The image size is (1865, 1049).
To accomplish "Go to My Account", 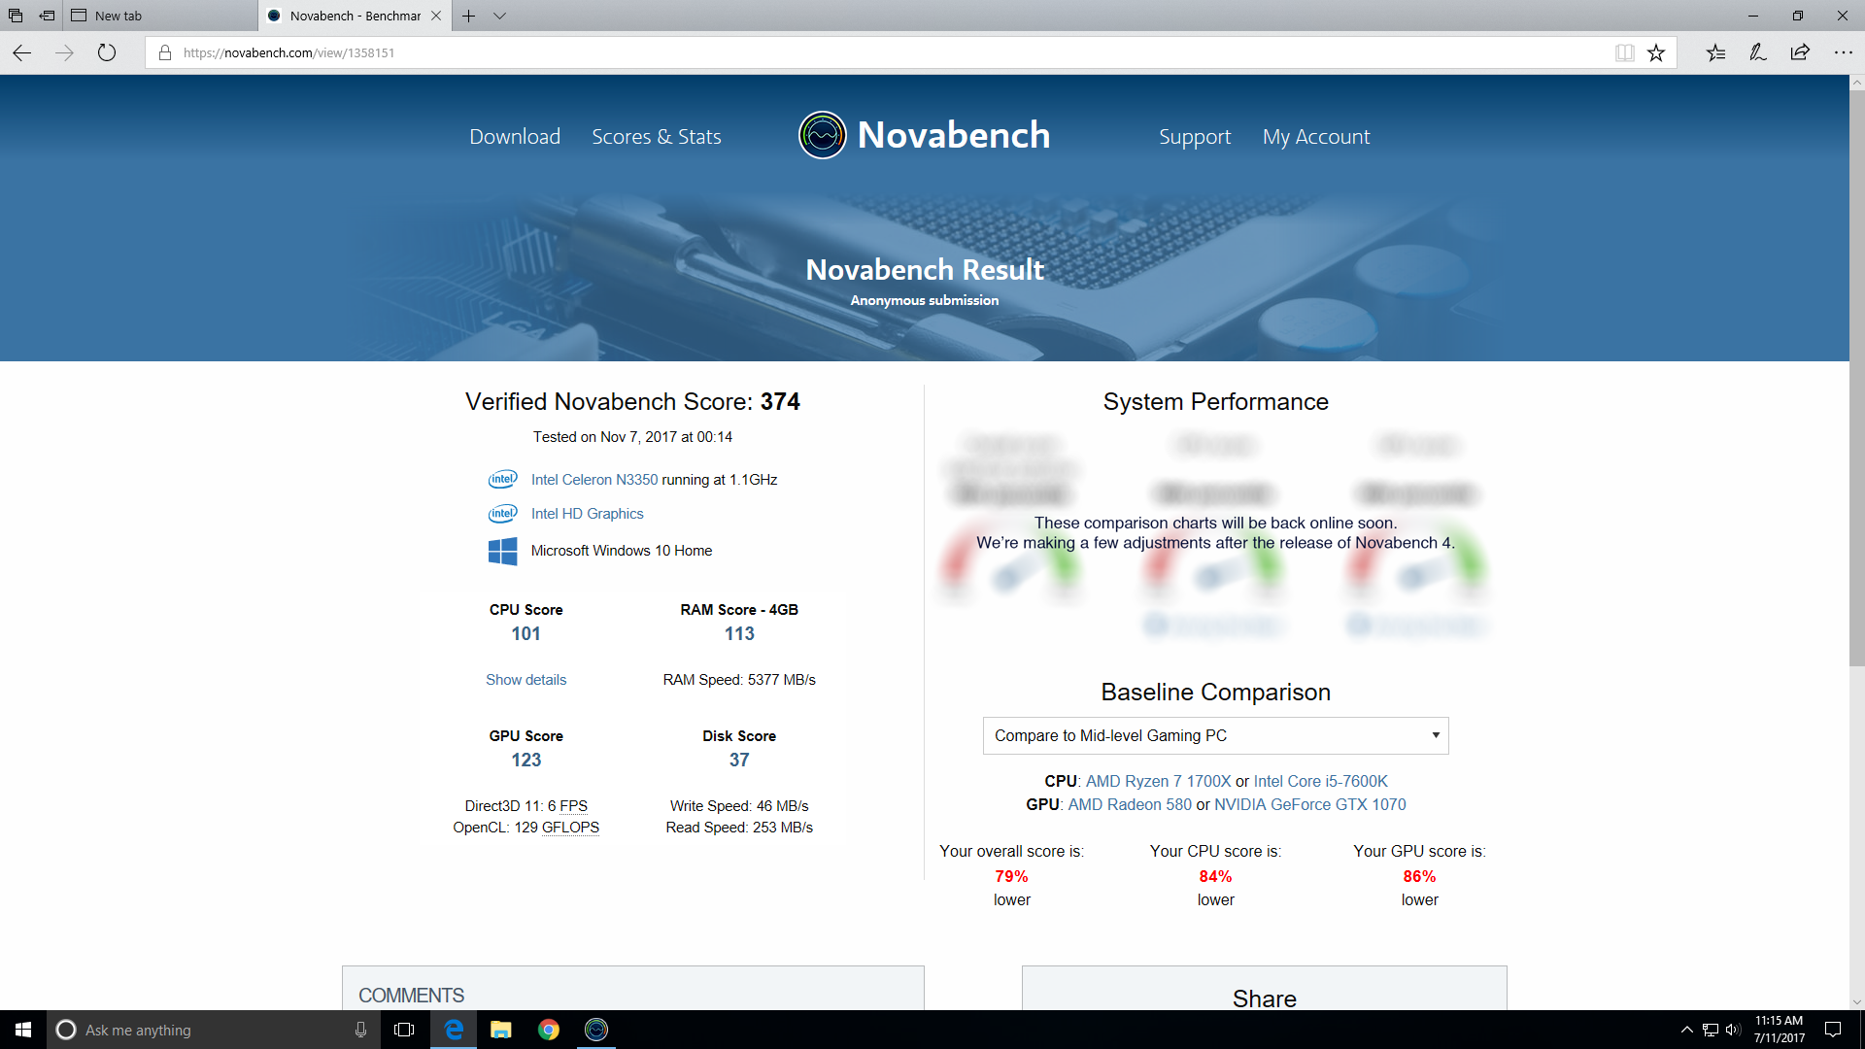I will coord(1316,137).
